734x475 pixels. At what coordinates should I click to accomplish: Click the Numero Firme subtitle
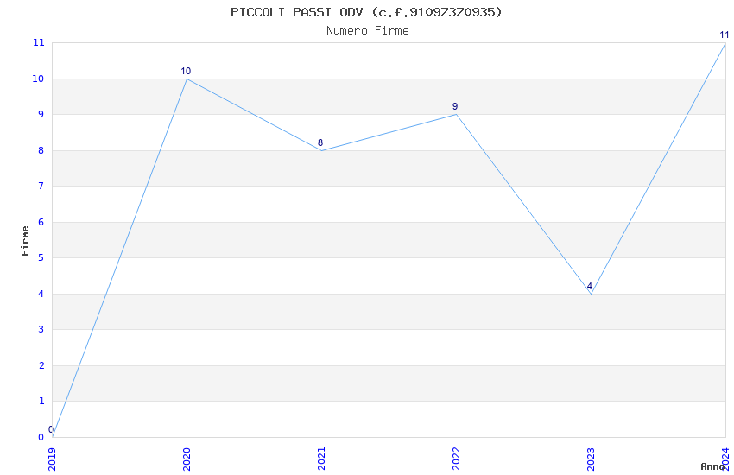[367, 31]
